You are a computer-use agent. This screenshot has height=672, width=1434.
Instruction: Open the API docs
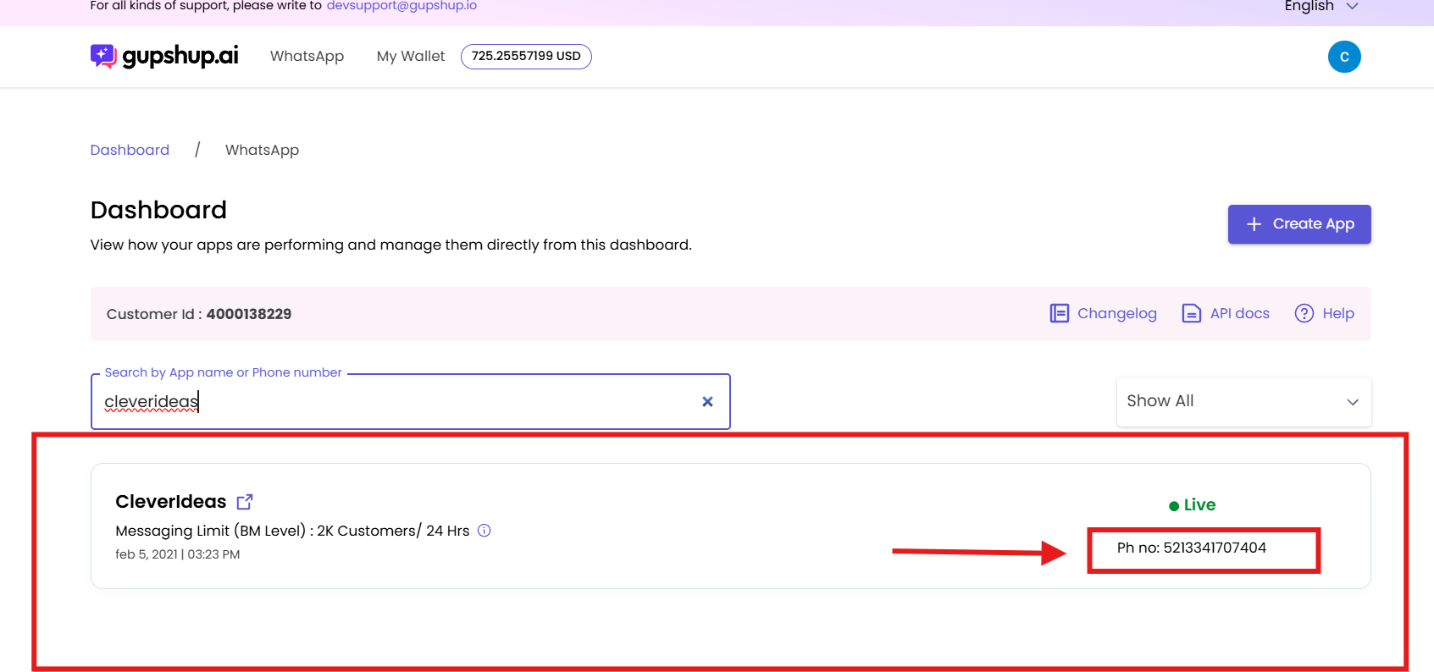point(1226,313)
